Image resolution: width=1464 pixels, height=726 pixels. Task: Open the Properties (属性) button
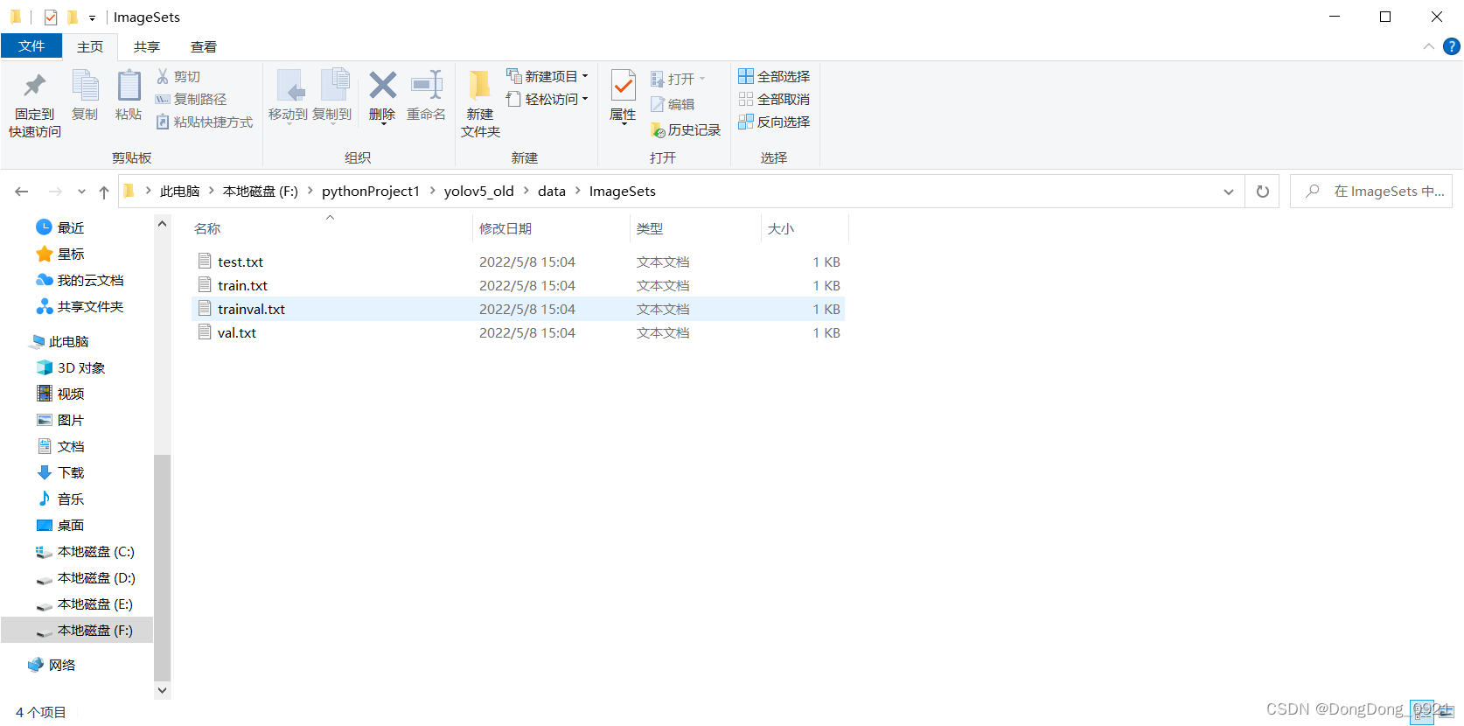tap(623, 96)
